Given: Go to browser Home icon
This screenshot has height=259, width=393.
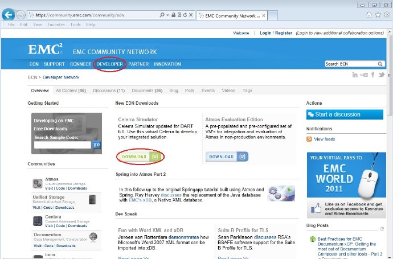Looking at the screenshot, I should [369, 15].
